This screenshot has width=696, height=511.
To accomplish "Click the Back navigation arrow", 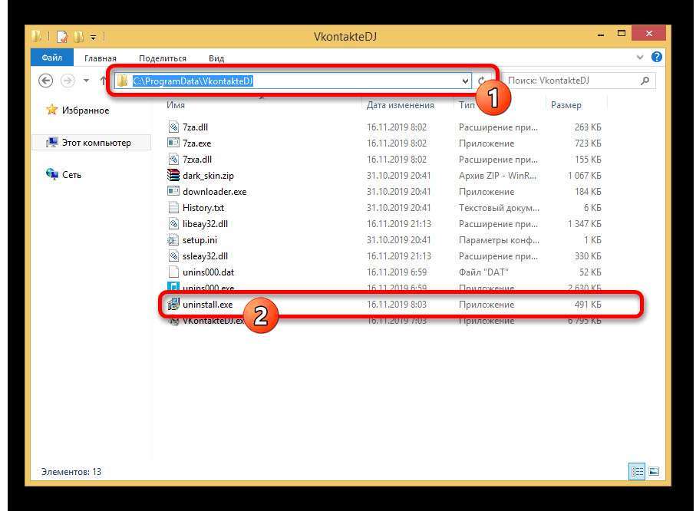I will coord(46,81).
